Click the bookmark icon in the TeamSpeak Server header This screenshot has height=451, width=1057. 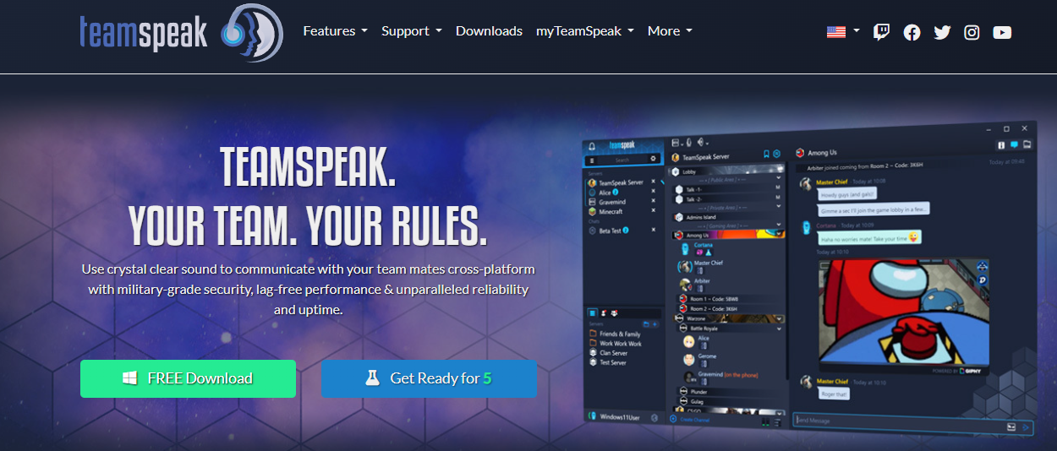[767, 155]
